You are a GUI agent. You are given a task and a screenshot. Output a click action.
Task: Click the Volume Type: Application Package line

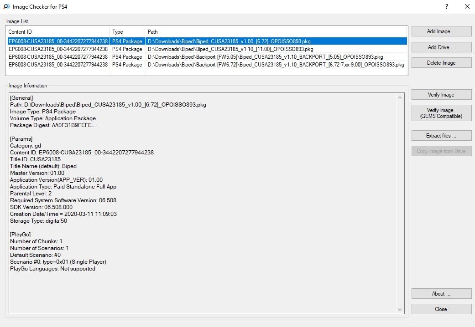click(x=53, y=118)
